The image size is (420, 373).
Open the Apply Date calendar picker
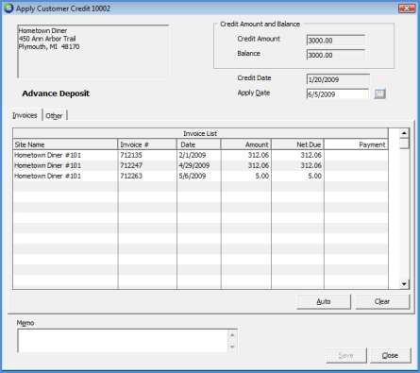coord(379,93)
